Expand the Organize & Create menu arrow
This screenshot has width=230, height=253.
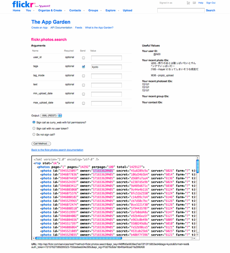pyautogui.click(x=65, y=11)
